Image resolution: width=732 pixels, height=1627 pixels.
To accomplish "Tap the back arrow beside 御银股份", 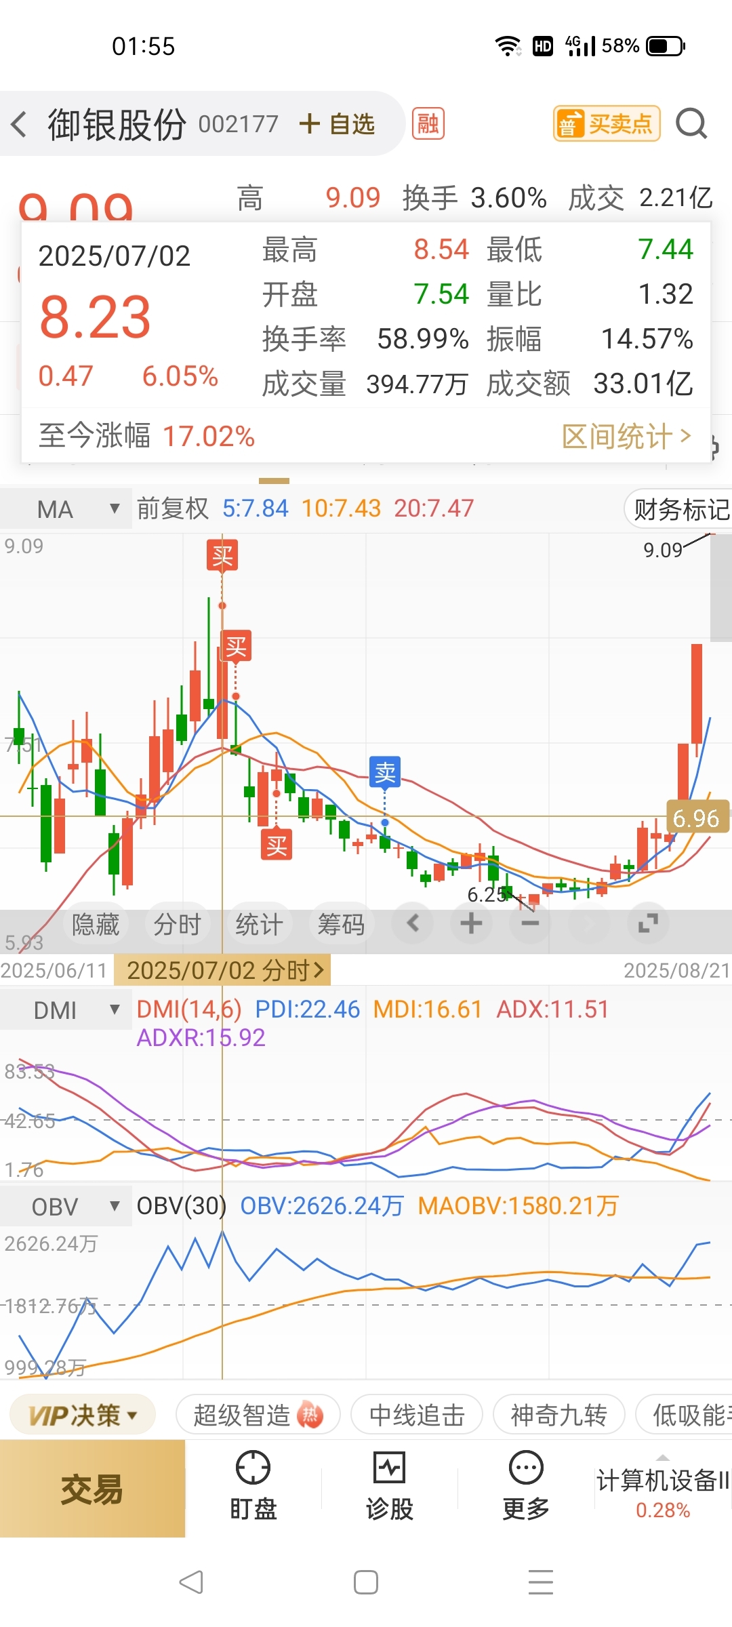I will coord(19,124).
